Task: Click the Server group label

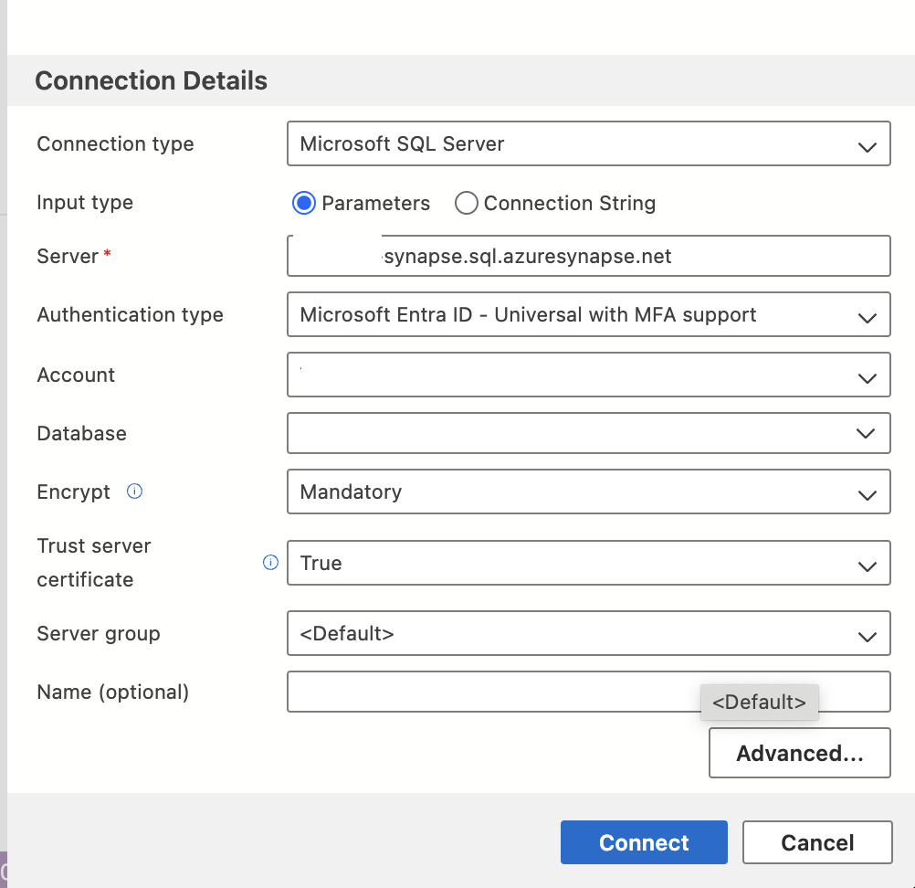Action: pos(99,634)
